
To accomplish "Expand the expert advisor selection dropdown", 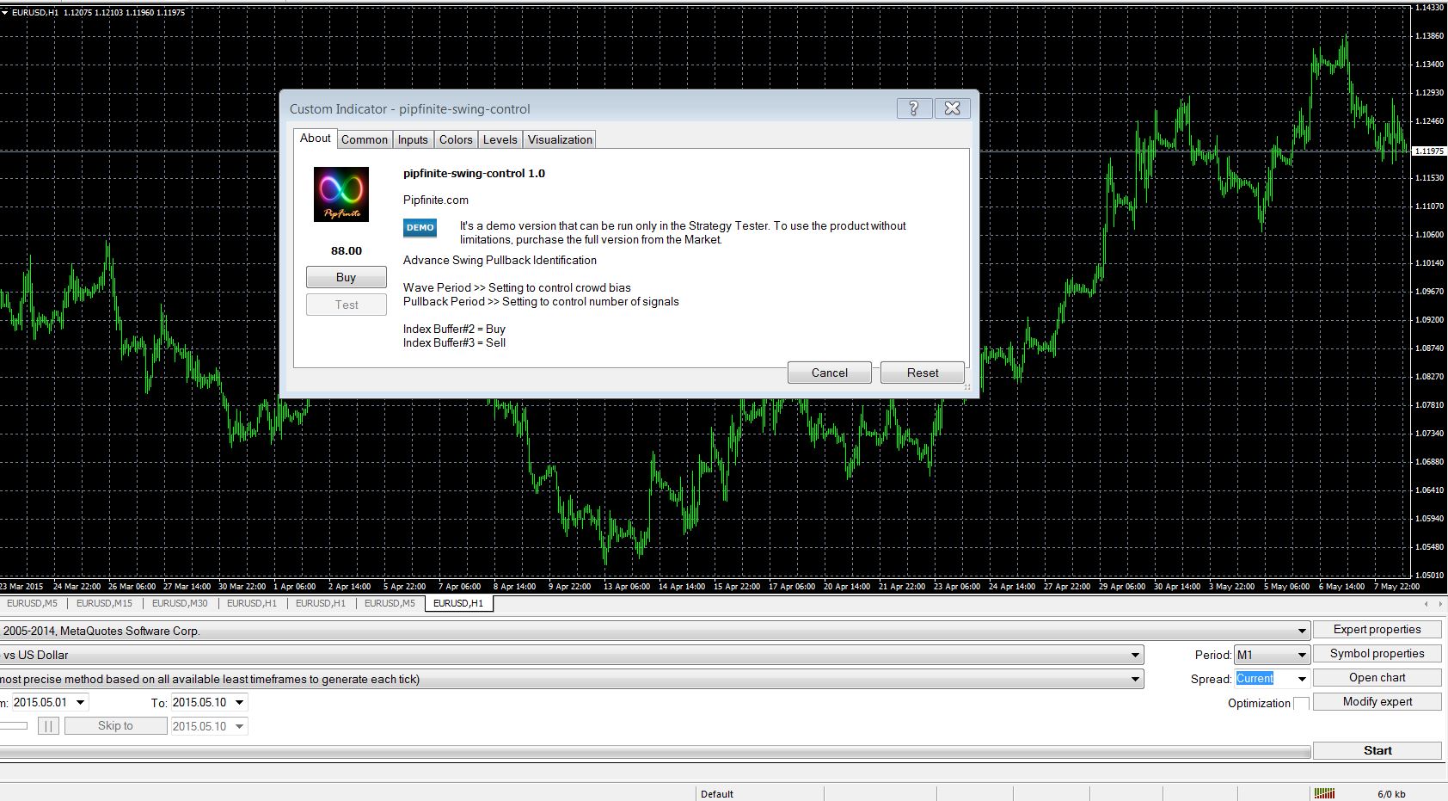I will click(1302, 631).
